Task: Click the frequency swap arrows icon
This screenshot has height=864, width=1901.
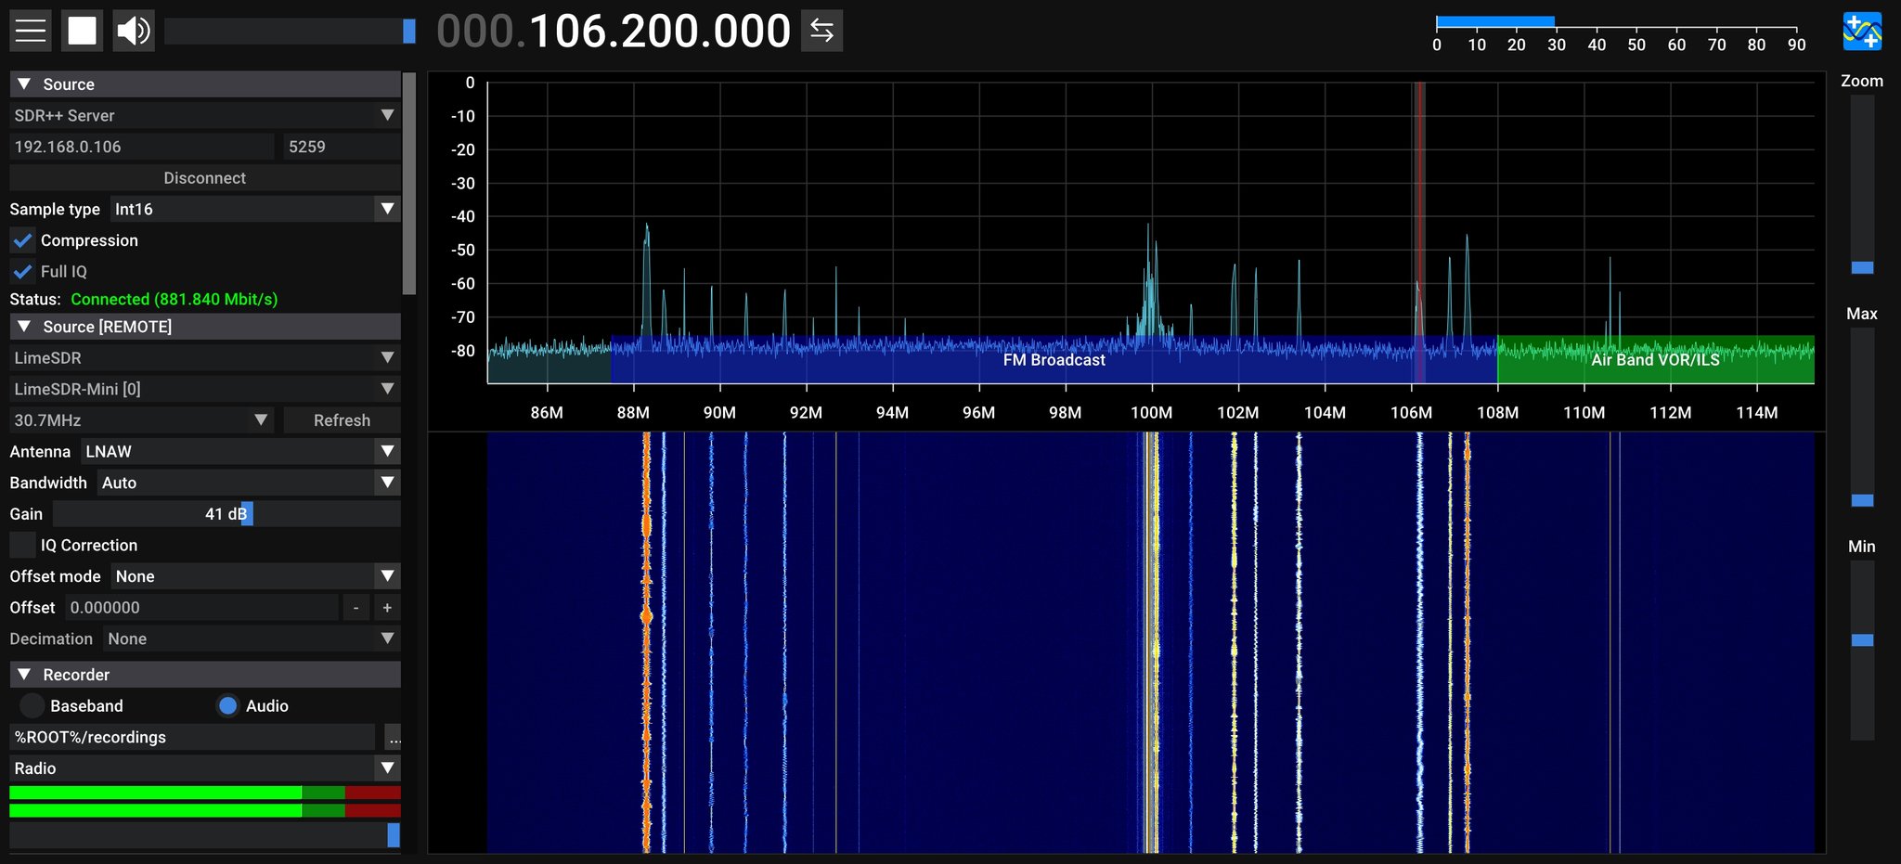Action: pyautogui.click(x=821, y=30)
